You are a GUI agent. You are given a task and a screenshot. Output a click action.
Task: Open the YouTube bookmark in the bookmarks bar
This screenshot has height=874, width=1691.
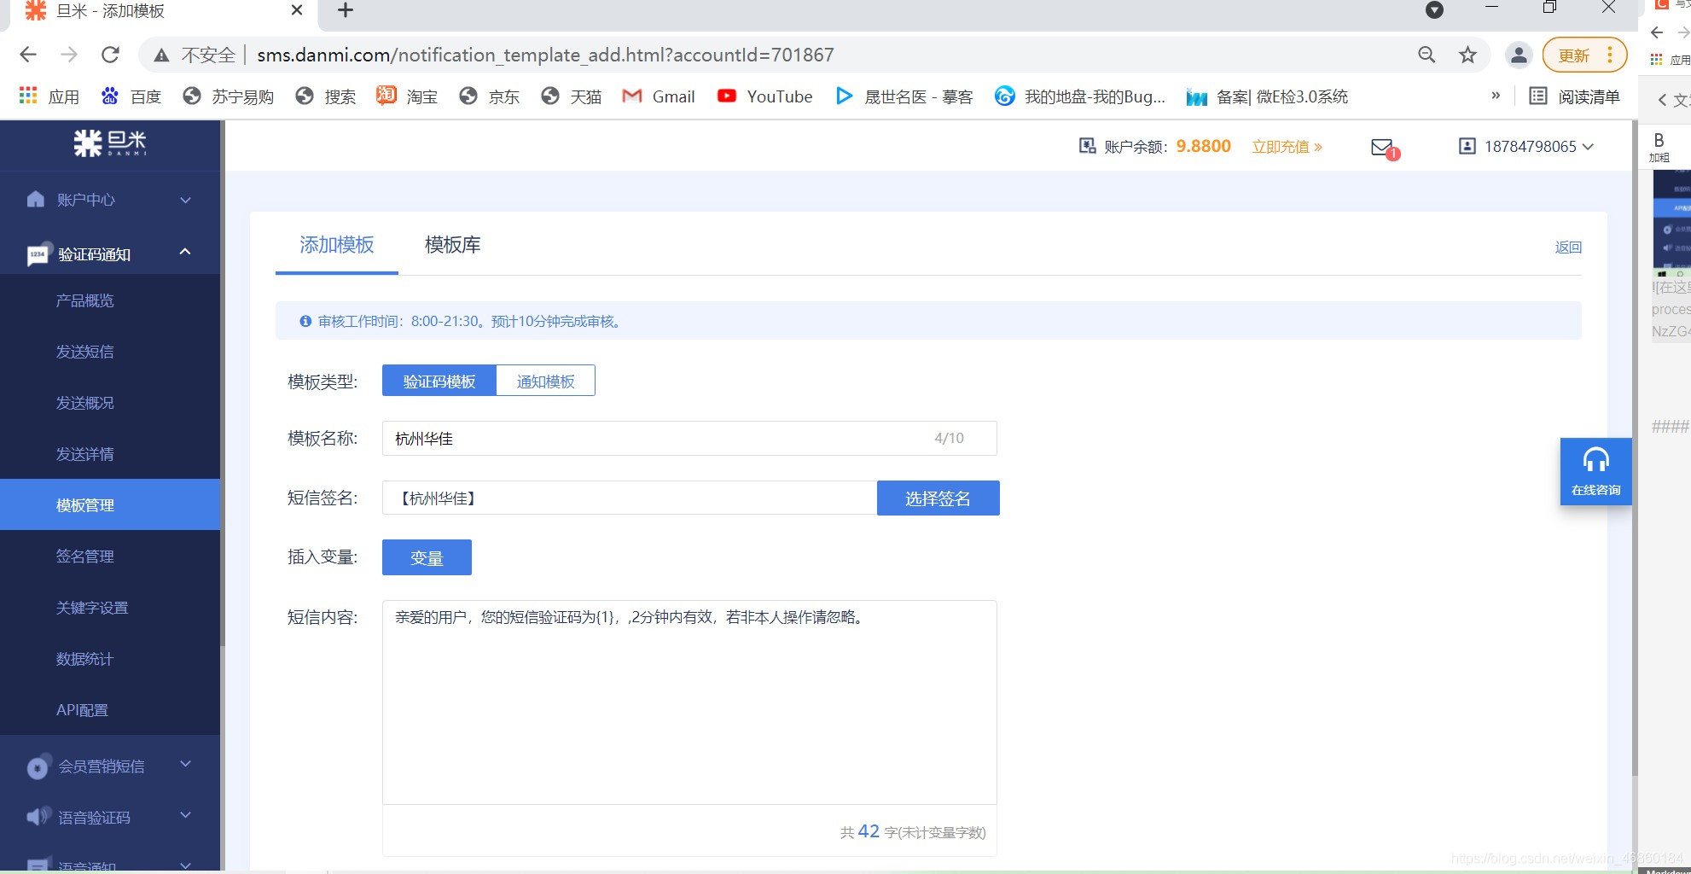(x=764, y=96)
